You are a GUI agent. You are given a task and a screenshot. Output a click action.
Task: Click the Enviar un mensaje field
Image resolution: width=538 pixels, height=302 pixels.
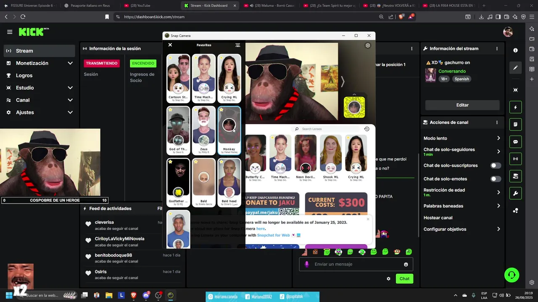[356, 264]
